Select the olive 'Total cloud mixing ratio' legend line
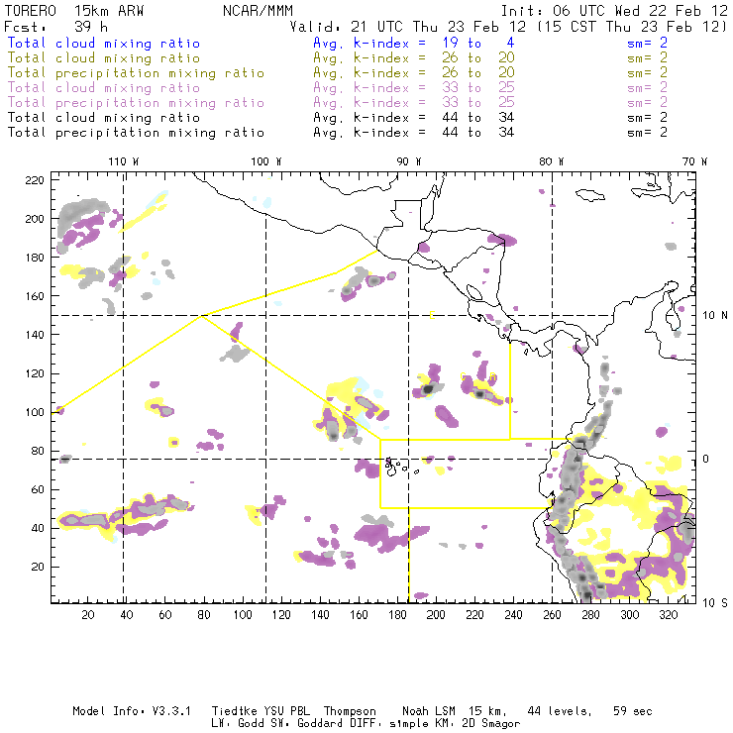The width and height of the screenshot is (733, 733). [104, 58]
